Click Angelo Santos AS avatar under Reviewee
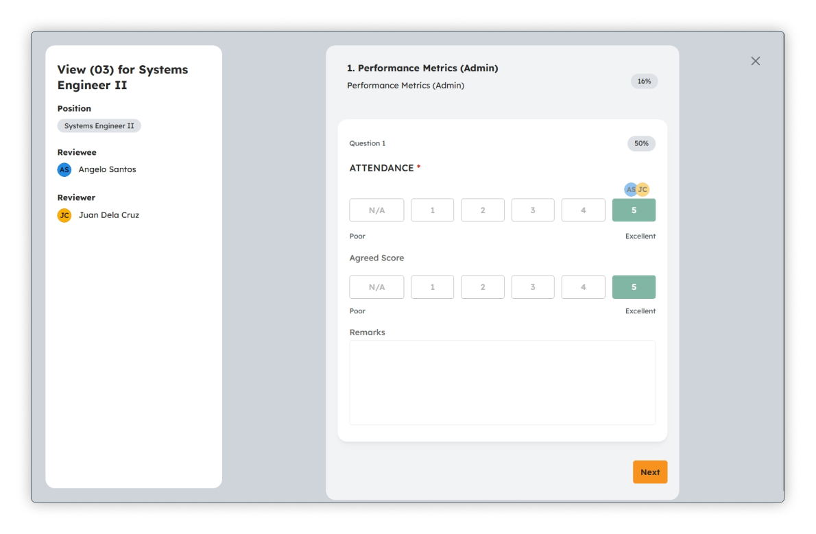Viewport: 816px width, 534px height. [x=64, y=170]
